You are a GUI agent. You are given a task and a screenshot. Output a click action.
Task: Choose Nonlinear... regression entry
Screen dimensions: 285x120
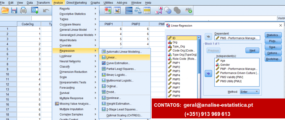pos(125,98)
